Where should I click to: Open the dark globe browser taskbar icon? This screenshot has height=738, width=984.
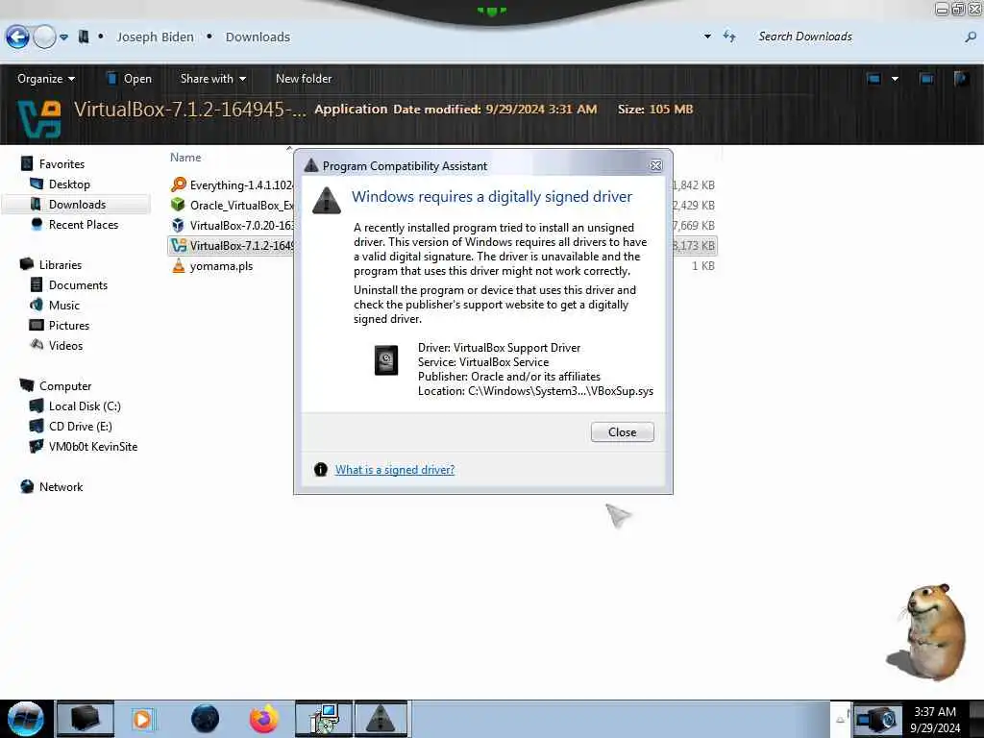point(205,719)
